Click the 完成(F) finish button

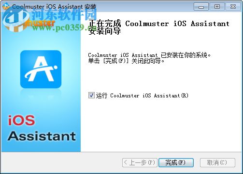(x=176, y=162)
